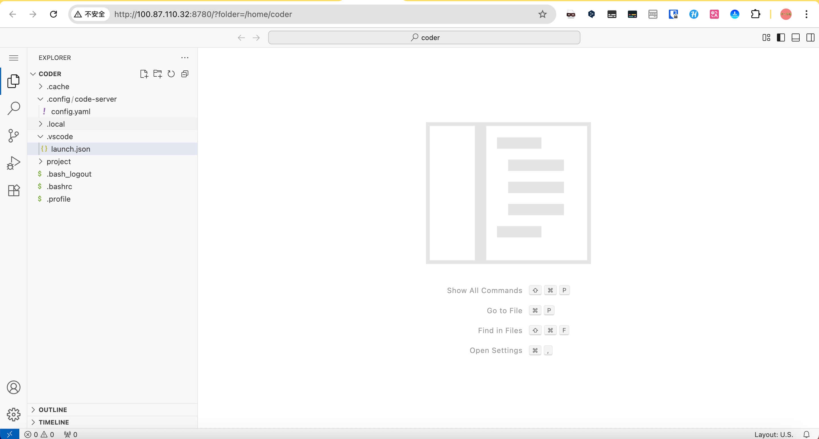Collapse all folders in explorer
Image resolution: width=819 pixels, height=439 pixels.
click(185, 74)
